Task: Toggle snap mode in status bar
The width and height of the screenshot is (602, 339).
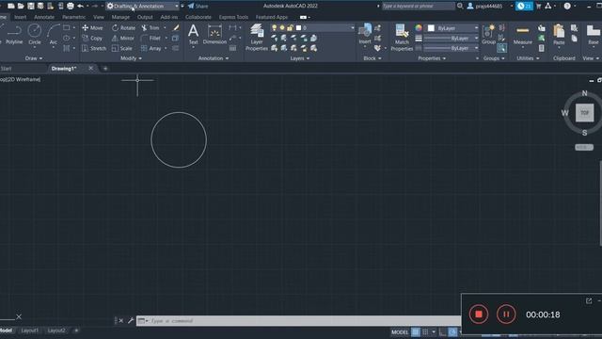Action: pyautogui.click(x=425, y=332)
